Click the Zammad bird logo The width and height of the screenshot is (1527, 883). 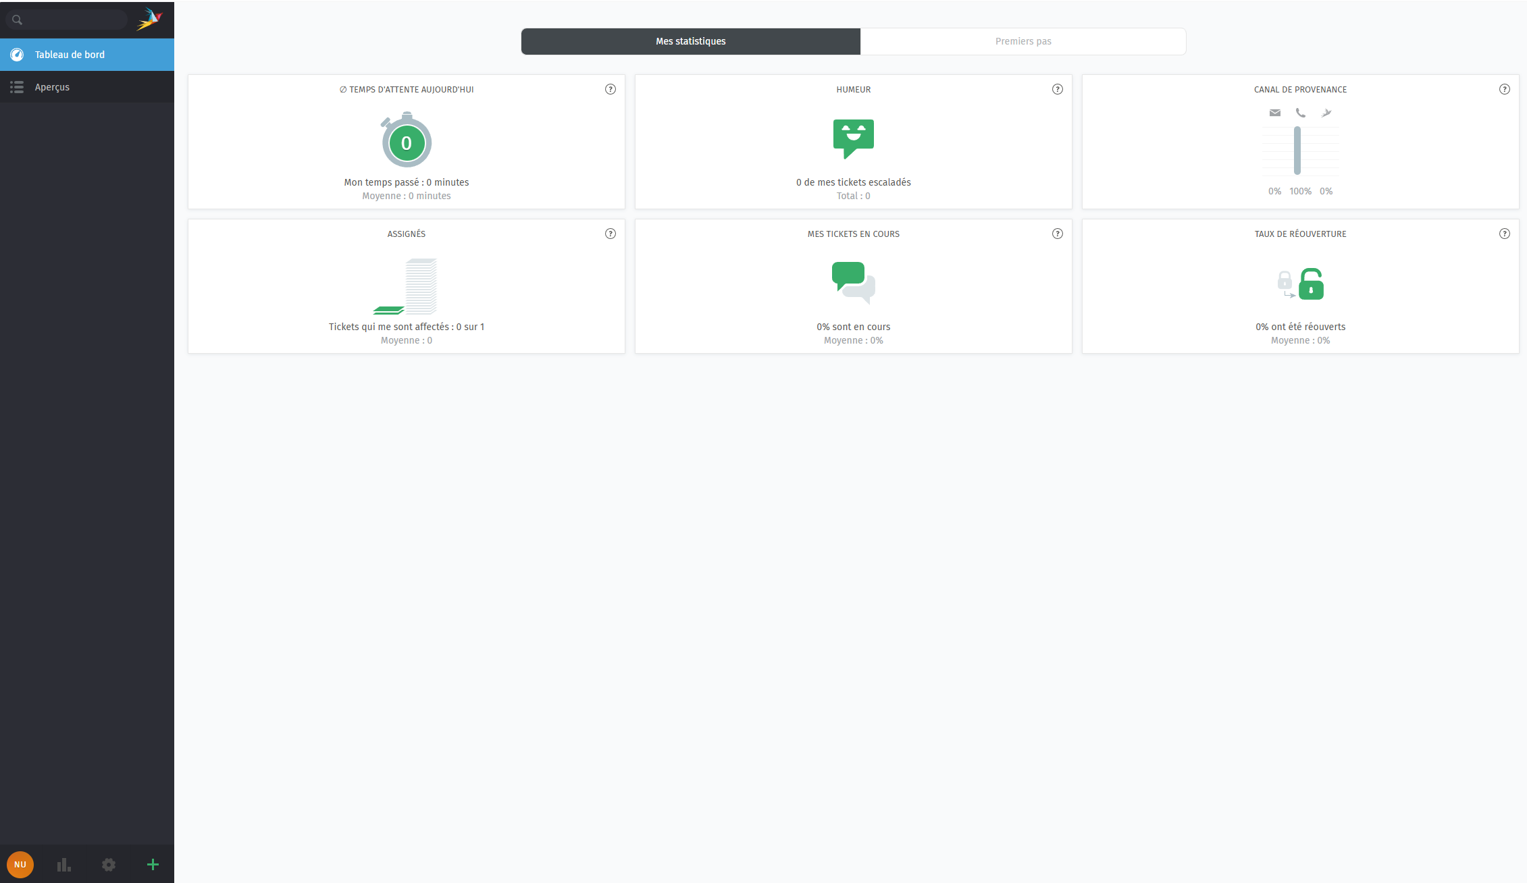150,19
